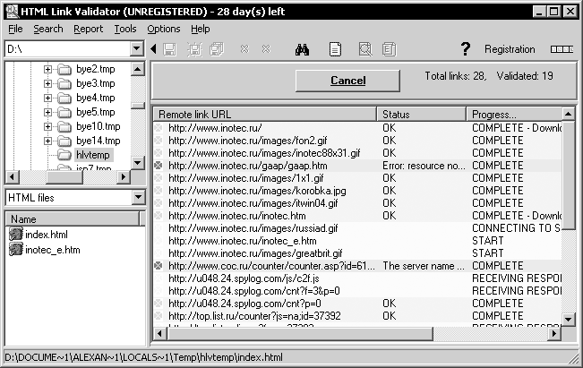This screenshot has height=368, width=583.
Task: Sort by Progress column header
Action: (515, 114)
